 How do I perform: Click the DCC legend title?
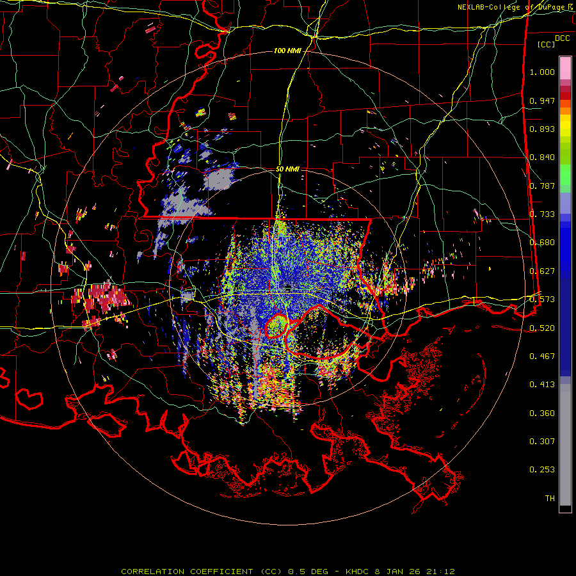(x=562, y=38)
